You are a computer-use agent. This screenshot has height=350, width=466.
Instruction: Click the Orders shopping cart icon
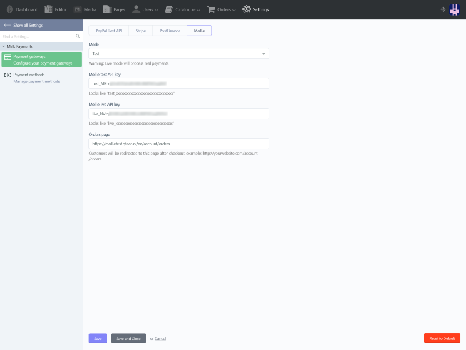211,9
